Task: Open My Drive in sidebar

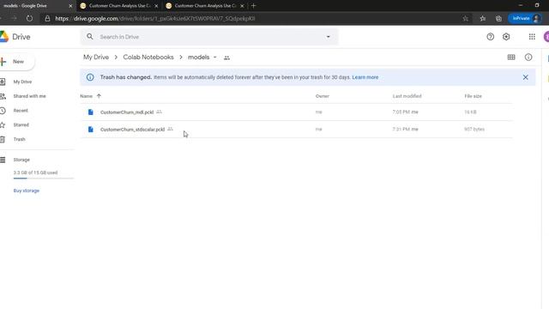Action: (x=22, y=82)
